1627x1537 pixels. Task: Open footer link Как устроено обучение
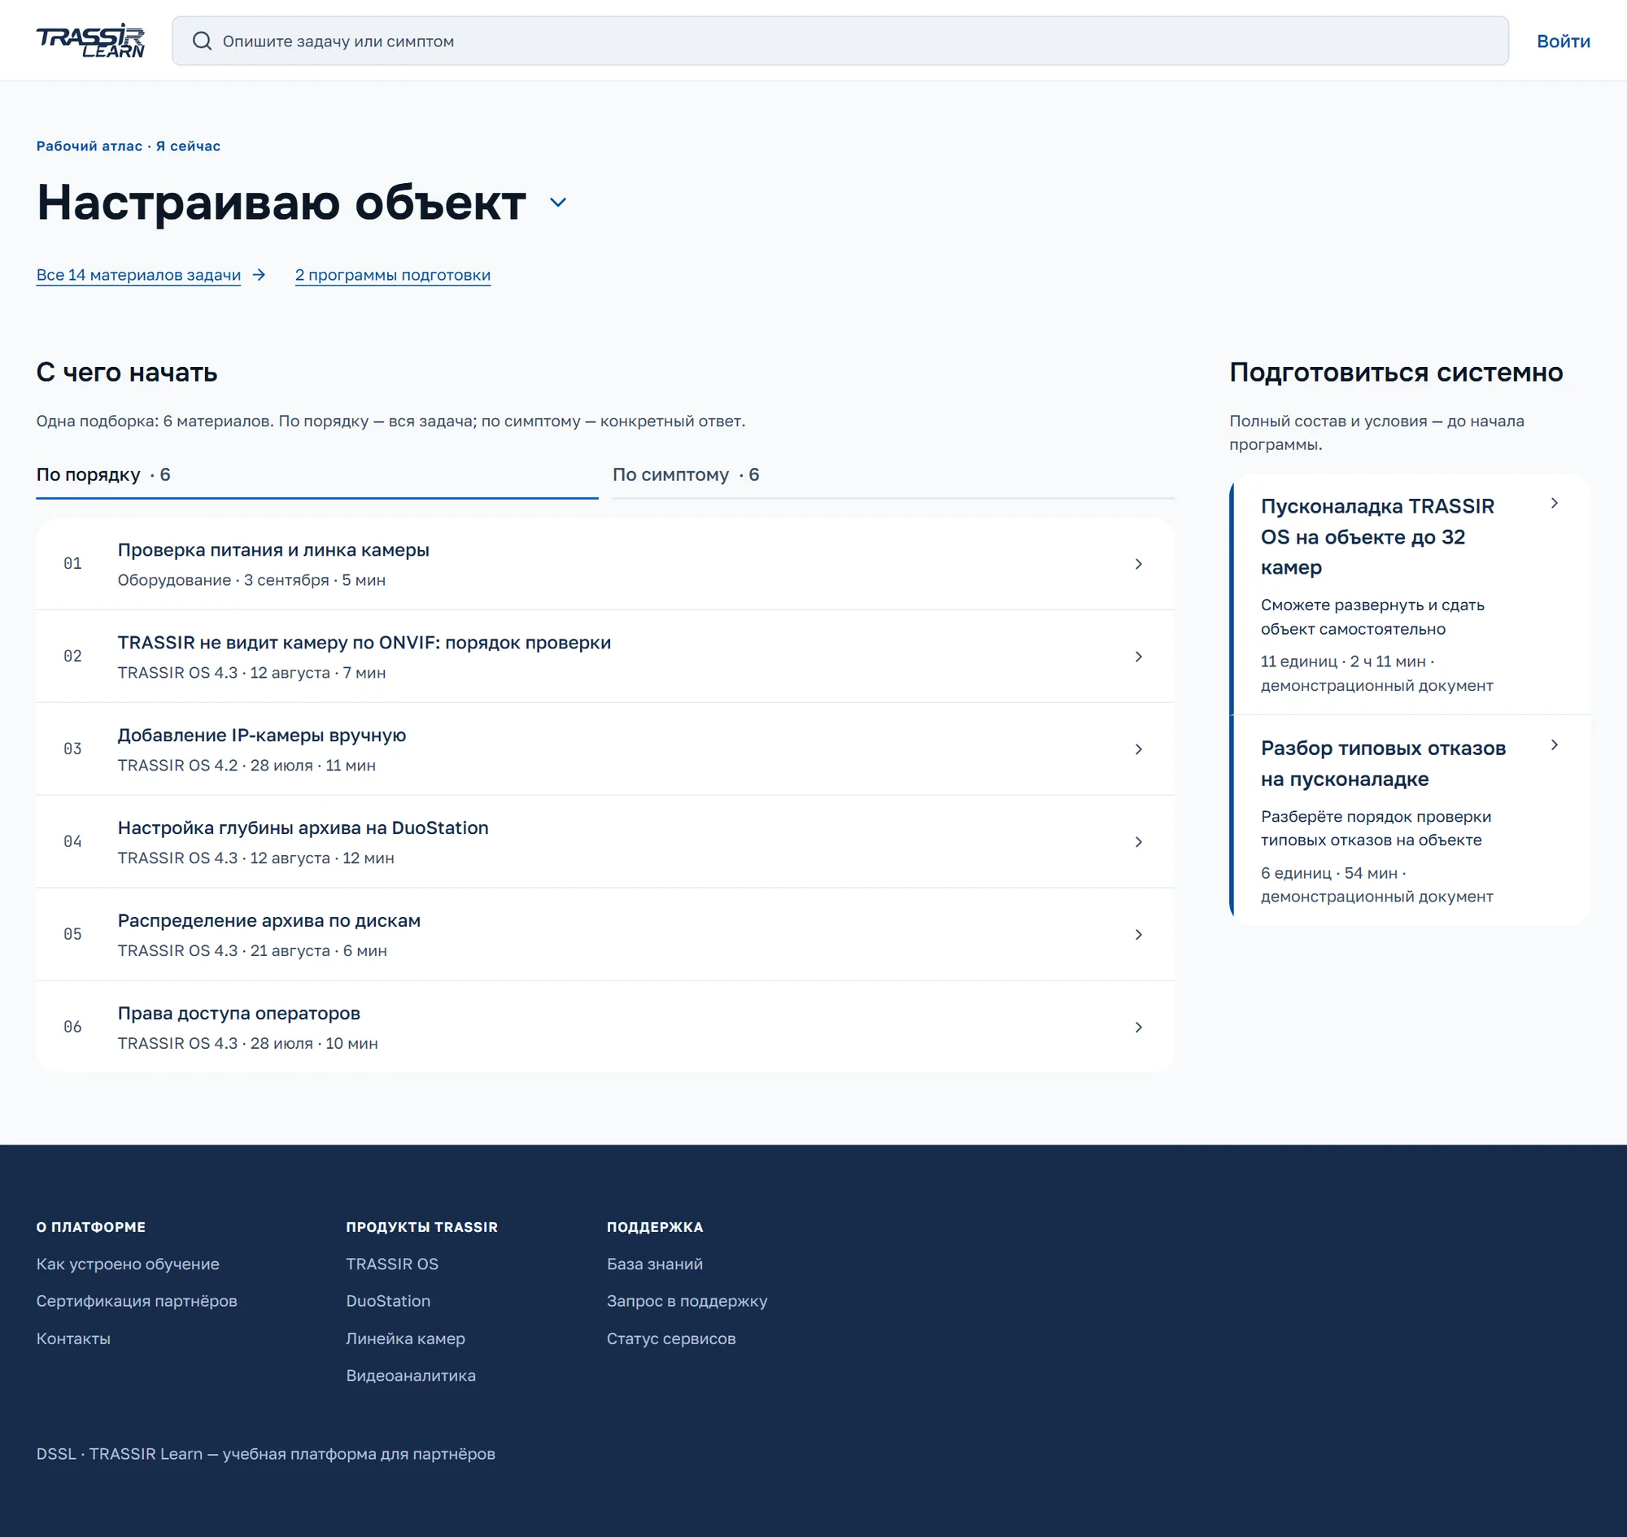[x=128, y=1264]
